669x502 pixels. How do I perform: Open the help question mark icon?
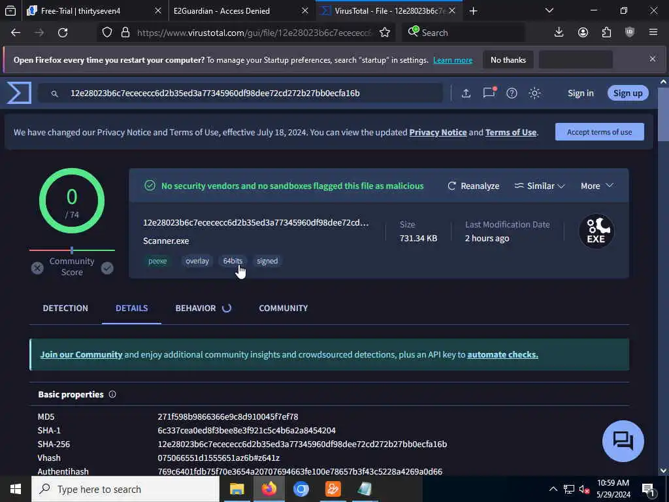512,93
